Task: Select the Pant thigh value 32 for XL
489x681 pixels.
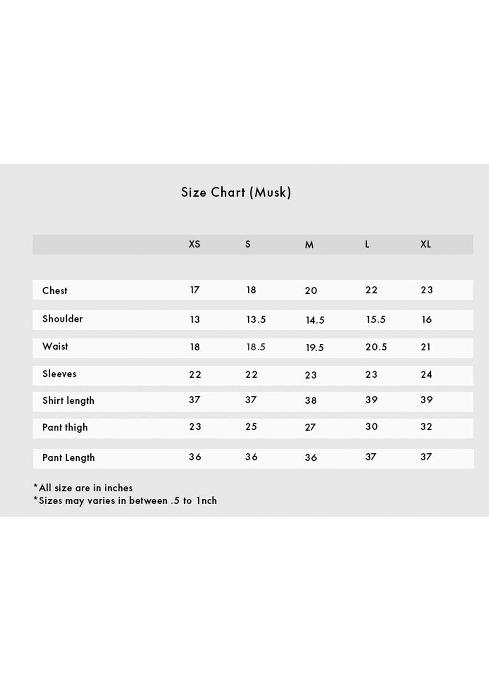Action: pyautogui.click(x=426, y=427)
